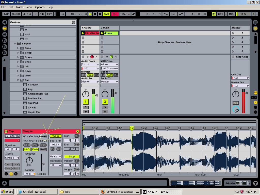
Task: Toggle the Punch-Out switch
Action: click(181, 14)
